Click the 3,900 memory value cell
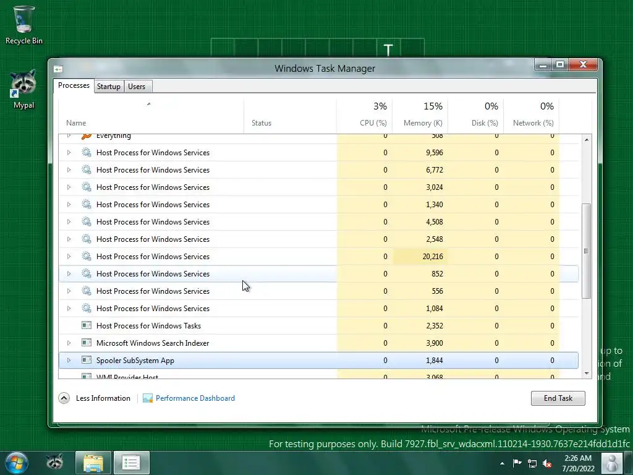 coord(420,343)
